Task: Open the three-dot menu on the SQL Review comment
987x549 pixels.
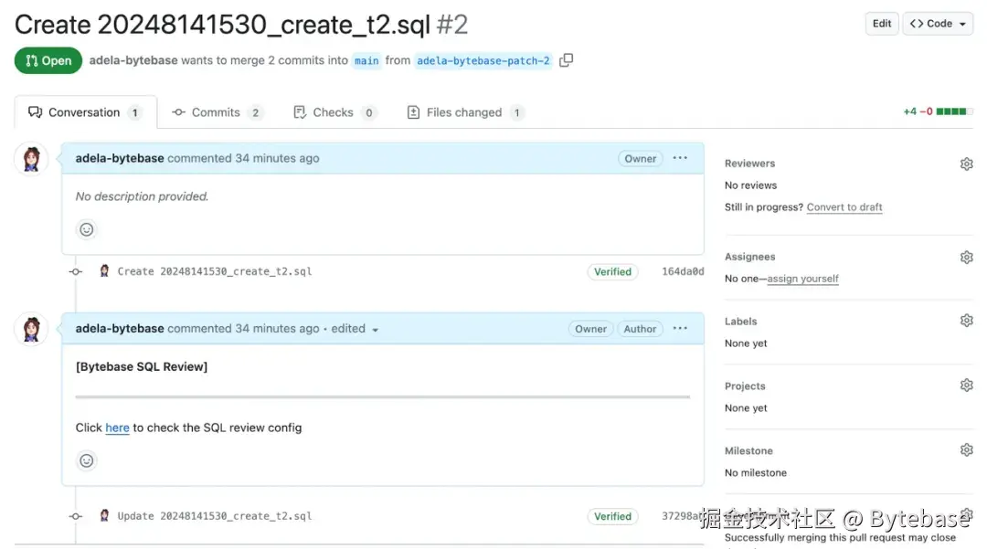Action: pyautogui.click(x=680, y=328)
